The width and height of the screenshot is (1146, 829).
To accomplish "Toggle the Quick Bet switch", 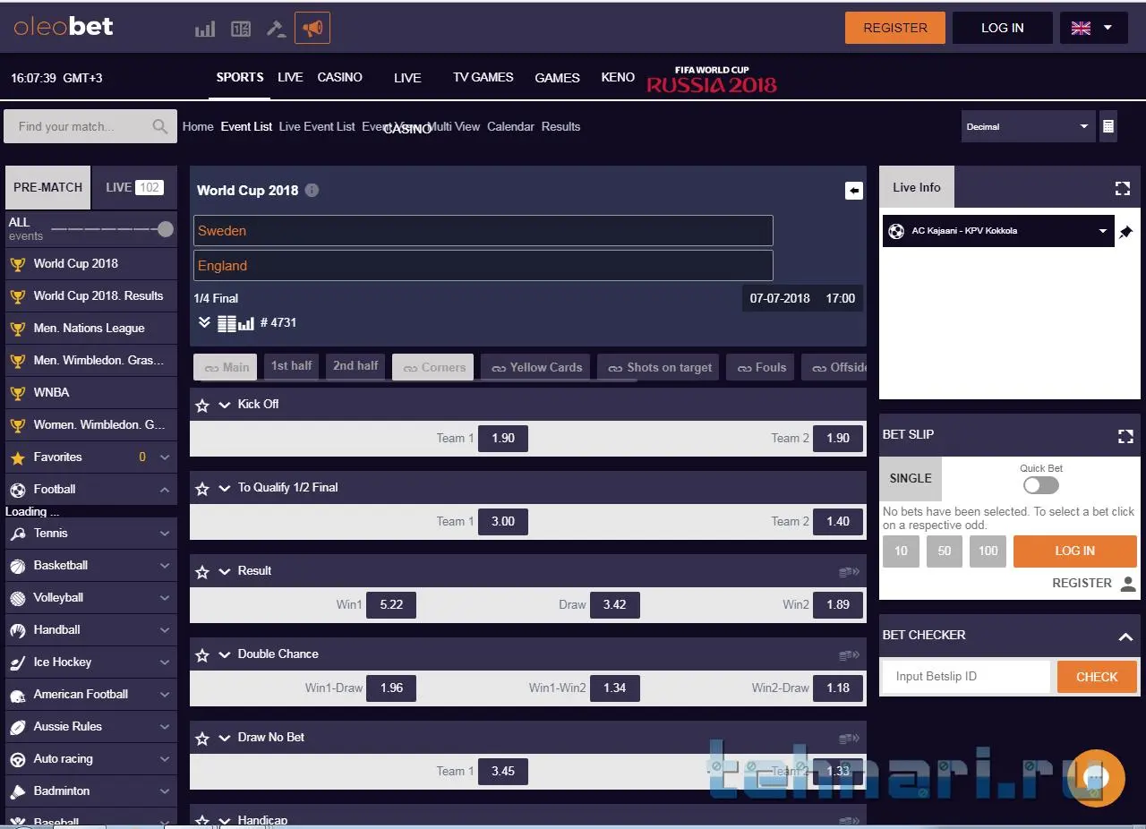I will coord(1041,485).
